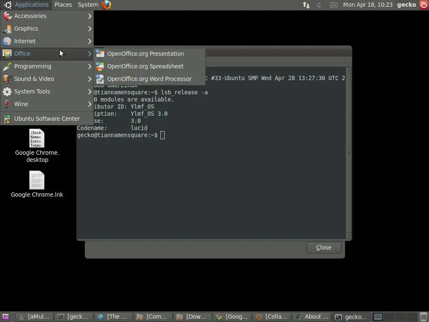This screenshot has height=322, width=429.
Task: Click the volume speaker icon
Action: (x=319, y=5)
